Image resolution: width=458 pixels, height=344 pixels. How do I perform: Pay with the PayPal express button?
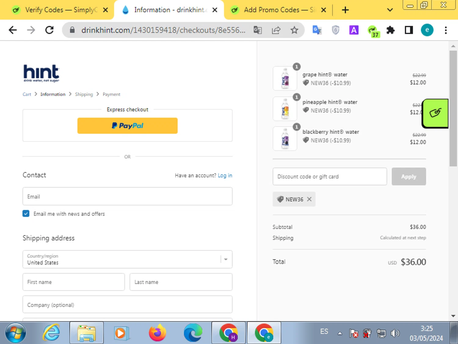tap(127, 126)
